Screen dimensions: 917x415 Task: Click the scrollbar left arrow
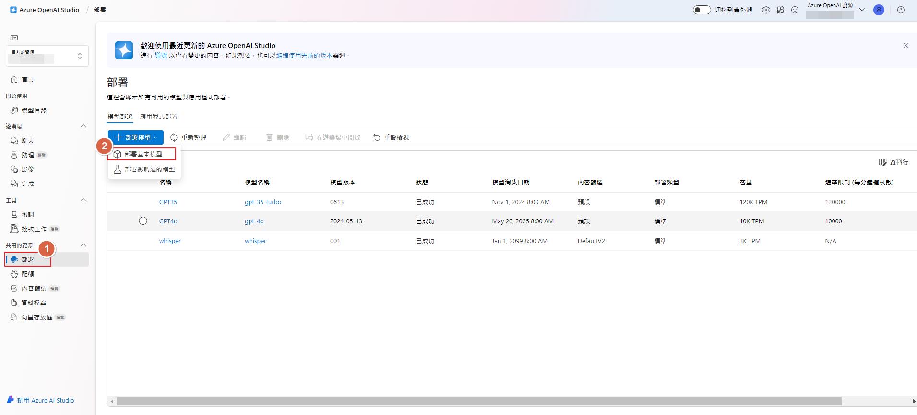(112, 401)
